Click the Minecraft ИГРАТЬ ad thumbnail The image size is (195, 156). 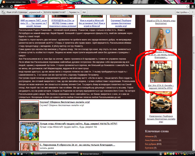click(x=30, y=131)
